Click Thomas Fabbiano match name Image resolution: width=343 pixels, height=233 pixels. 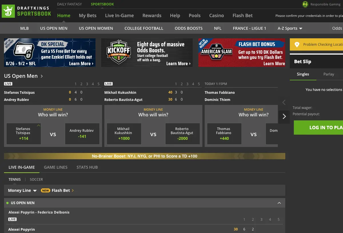tap(220, 92)
